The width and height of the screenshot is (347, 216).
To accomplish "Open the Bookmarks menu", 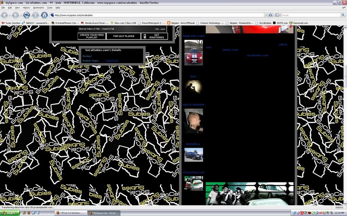I will 39,7.
